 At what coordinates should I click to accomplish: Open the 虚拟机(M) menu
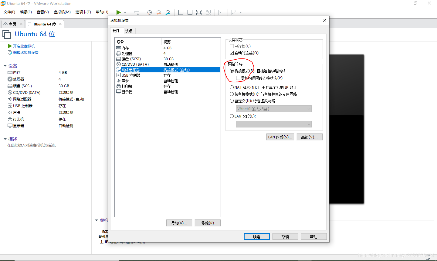pos(62,12)
